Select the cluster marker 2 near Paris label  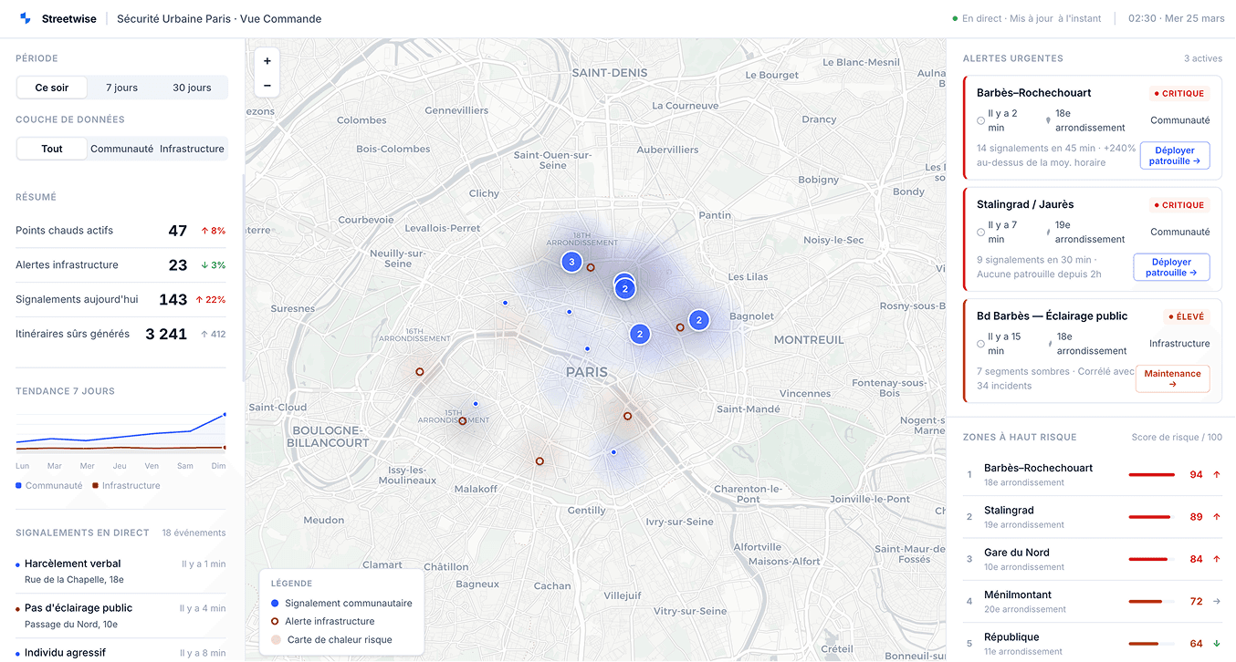[640, 334]
